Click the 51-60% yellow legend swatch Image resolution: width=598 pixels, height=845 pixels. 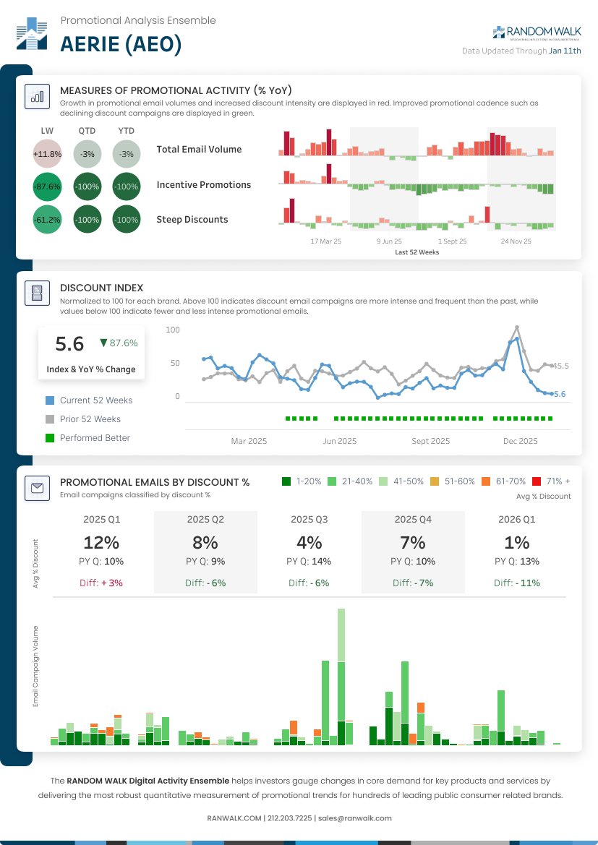[434, 481]
